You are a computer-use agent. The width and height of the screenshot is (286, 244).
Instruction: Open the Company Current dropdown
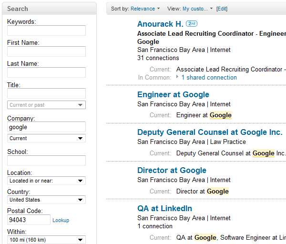[x=46, y=138]
